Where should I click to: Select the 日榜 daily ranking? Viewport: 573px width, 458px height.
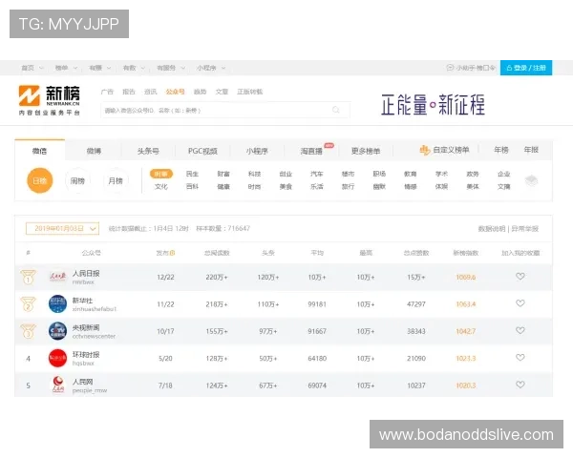point(40,180)
